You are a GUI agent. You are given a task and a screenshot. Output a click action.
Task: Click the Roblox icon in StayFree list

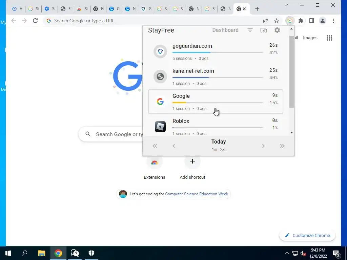pyautogui.click(x=160, y=127)
